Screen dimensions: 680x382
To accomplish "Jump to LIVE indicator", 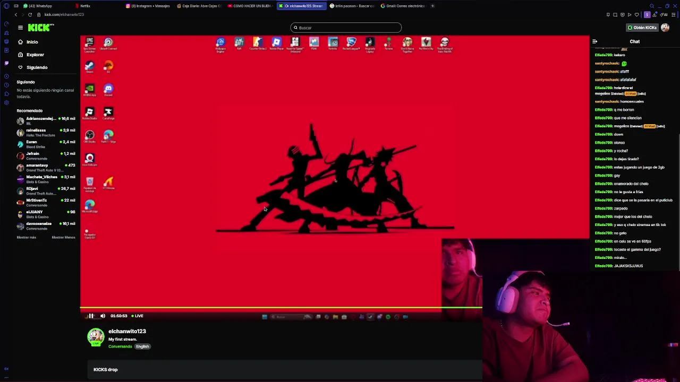I will [138, 316].
